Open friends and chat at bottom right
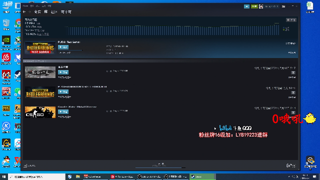The width and height of the screenshot is (320, 180). coord(291,165)
